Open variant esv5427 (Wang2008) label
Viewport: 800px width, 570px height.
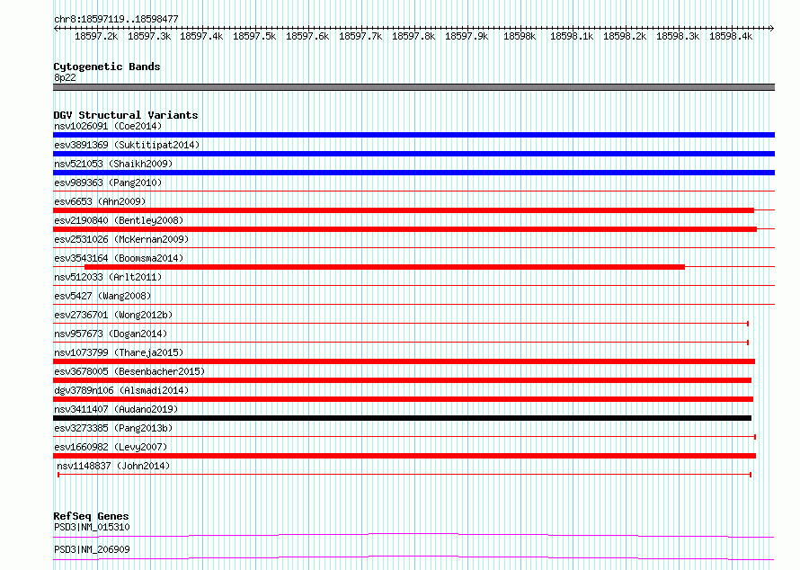102,296
